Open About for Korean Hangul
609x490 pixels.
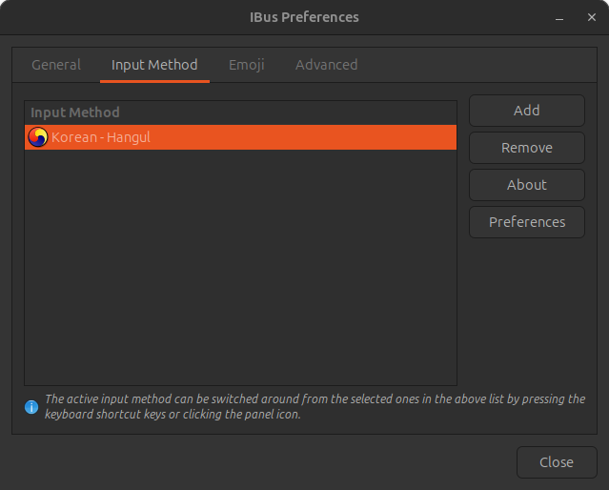[x=527, y=185]
